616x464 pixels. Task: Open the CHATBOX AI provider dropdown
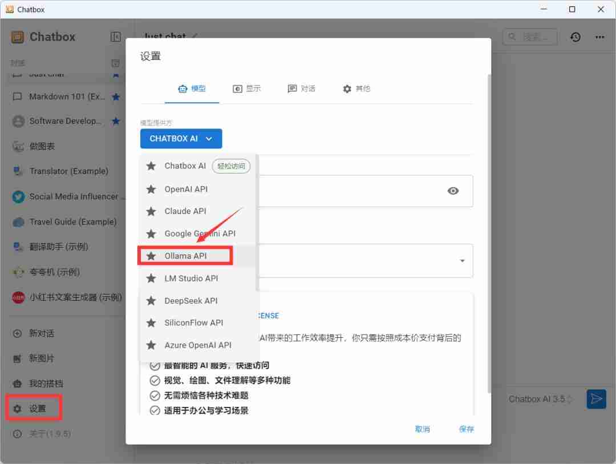(181, 138)
